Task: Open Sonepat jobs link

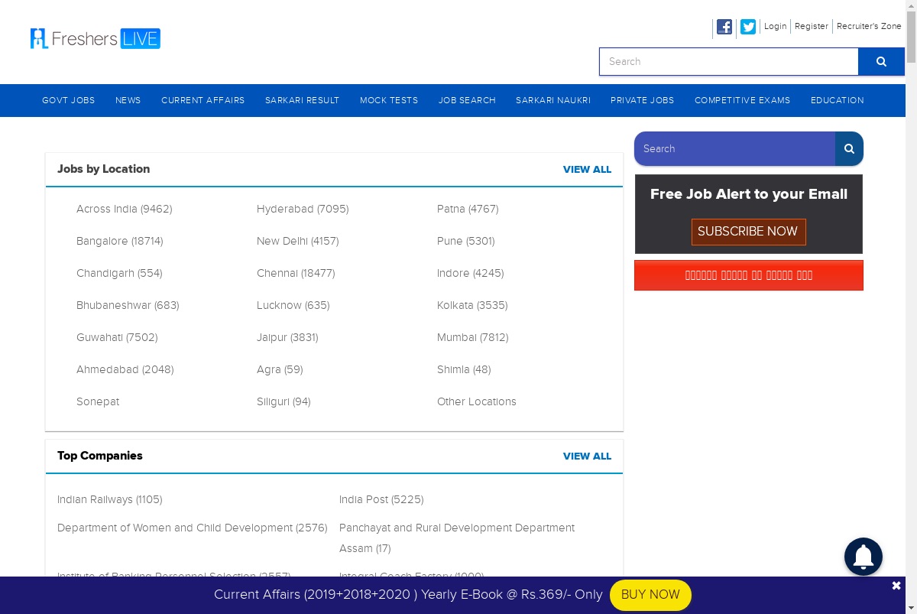Action: tap(98, 401)
